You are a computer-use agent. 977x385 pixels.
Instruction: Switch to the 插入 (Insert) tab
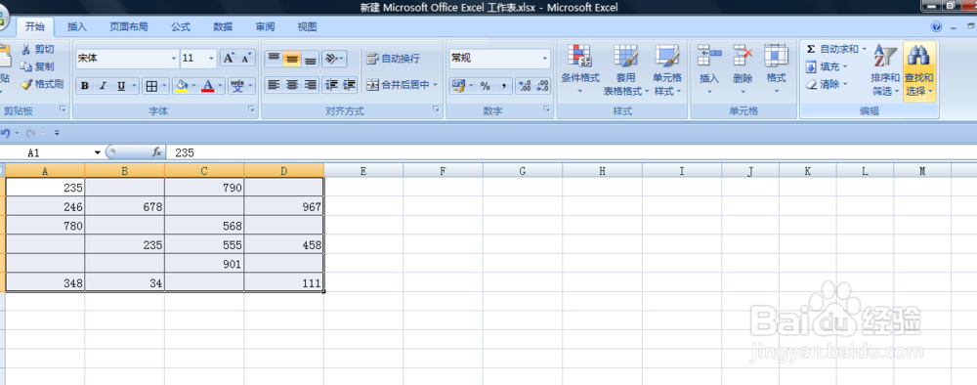click(x=77, y=26)
